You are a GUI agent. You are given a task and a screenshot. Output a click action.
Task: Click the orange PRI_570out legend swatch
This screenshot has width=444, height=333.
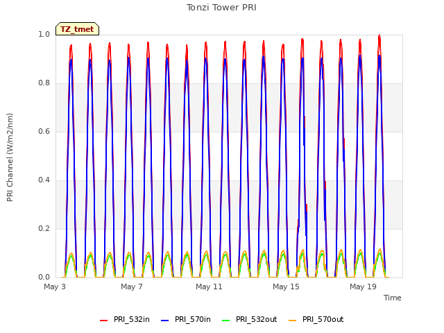292,321
